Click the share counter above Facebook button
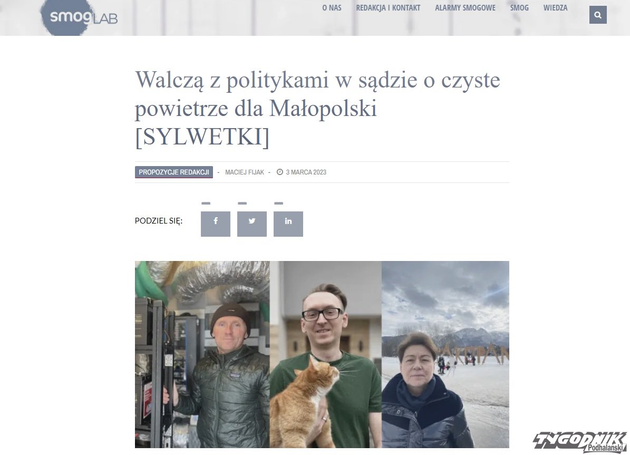 pyautogui.click(x=206, y=204)
